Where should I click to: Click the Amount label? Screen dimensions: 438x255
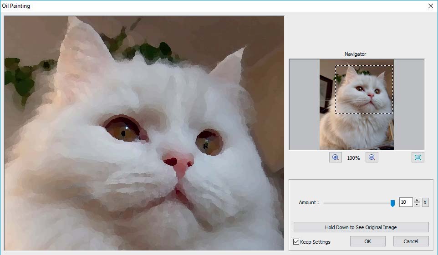click(x=309, y=202)
